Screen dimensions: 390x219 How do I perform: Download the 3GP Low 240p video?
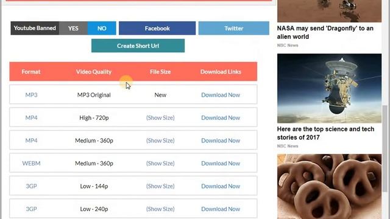click(x=221, y=209)
